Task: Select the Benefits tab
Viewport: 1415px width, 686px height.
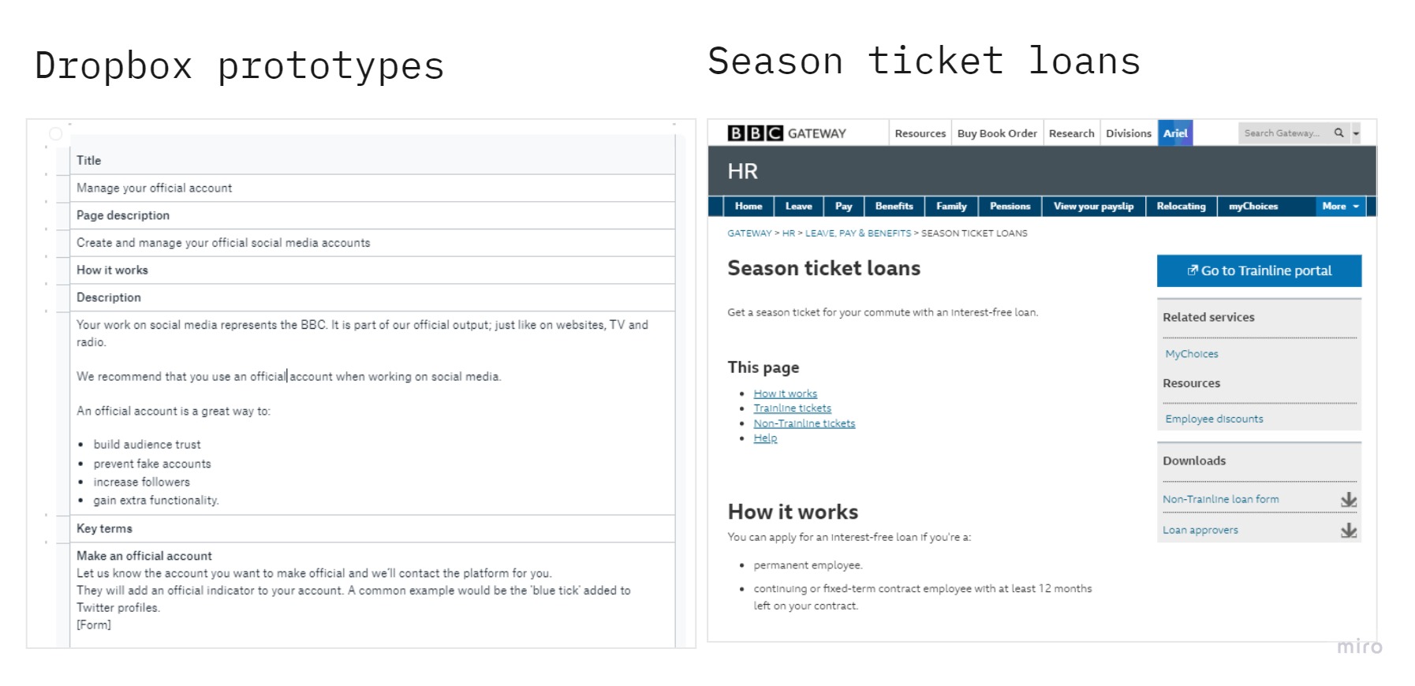Action: pyautogui.click(x=894, y=206)
